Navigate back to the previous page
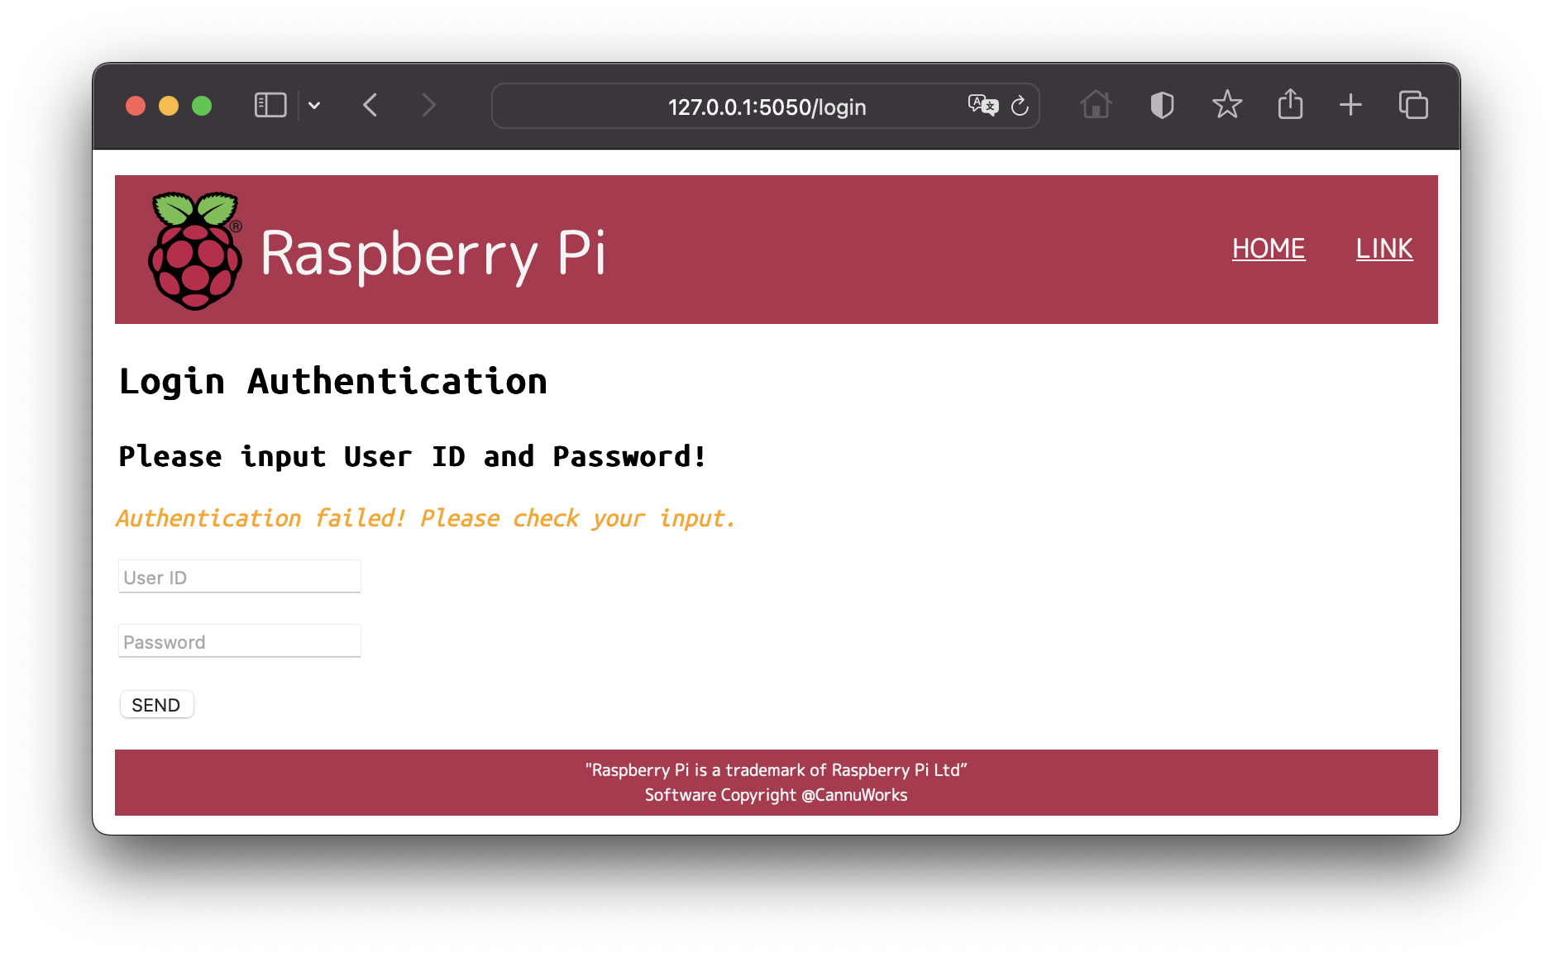 click(x=370, y=105)
